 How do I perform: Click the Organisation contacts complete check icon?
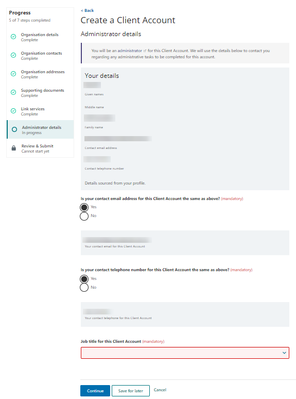[13, 55]
